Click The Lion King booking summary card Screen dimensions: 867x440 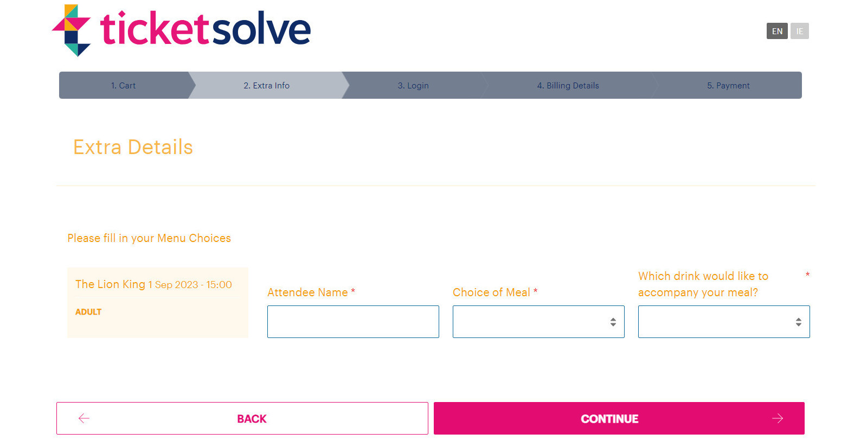click(157, 302)
